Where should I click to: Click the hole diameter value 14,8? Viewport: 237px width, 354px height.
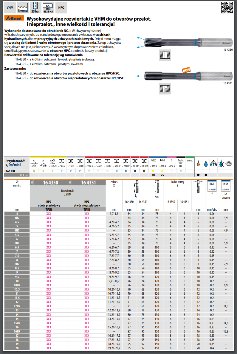(226, 323)
